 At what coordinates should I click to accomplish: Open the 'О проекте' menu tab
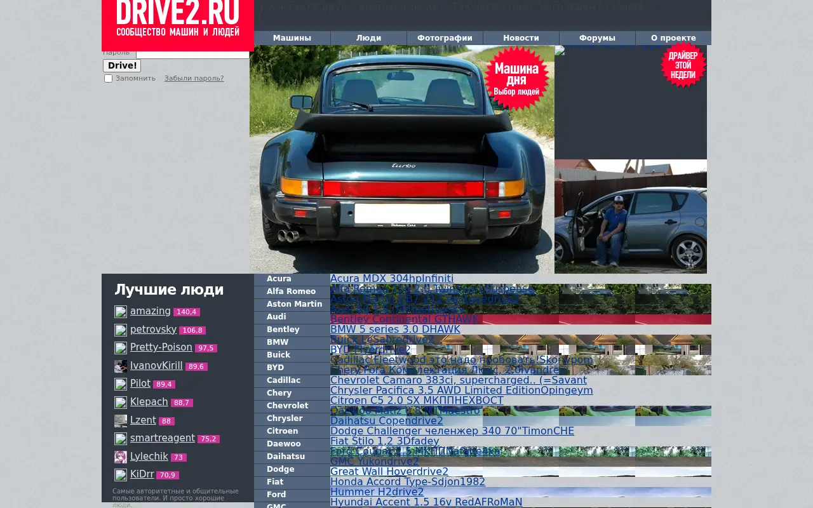click(673, 38)
